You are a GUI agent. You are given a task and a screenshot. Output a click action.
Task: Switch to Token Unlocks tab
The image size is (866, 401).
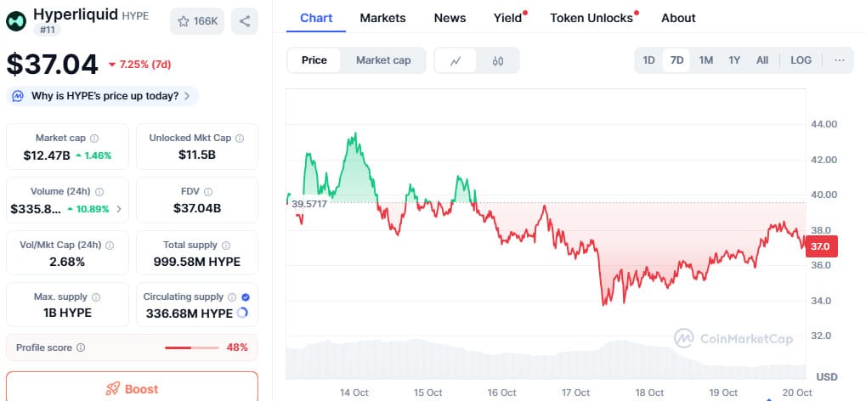click(591, 18)
